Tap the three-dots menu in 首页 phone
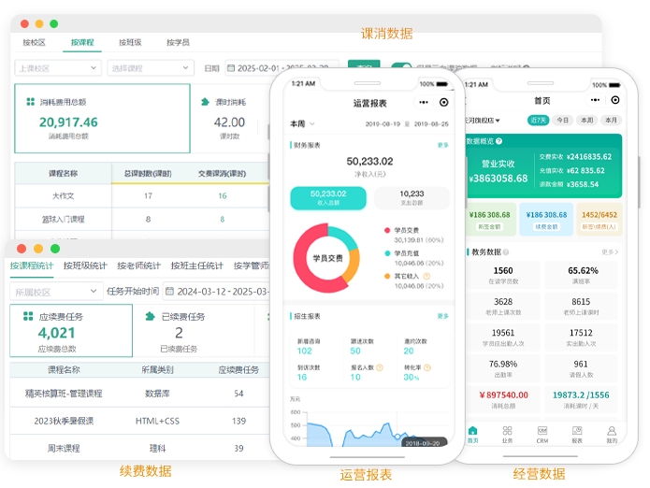This screenshot has width=650, height=488. tap(595, 100)
